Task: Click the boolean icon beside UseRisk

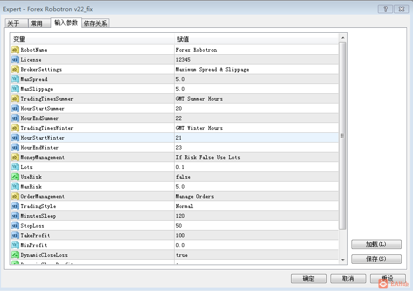Action: pyautogui.click(x=15, y=177)
